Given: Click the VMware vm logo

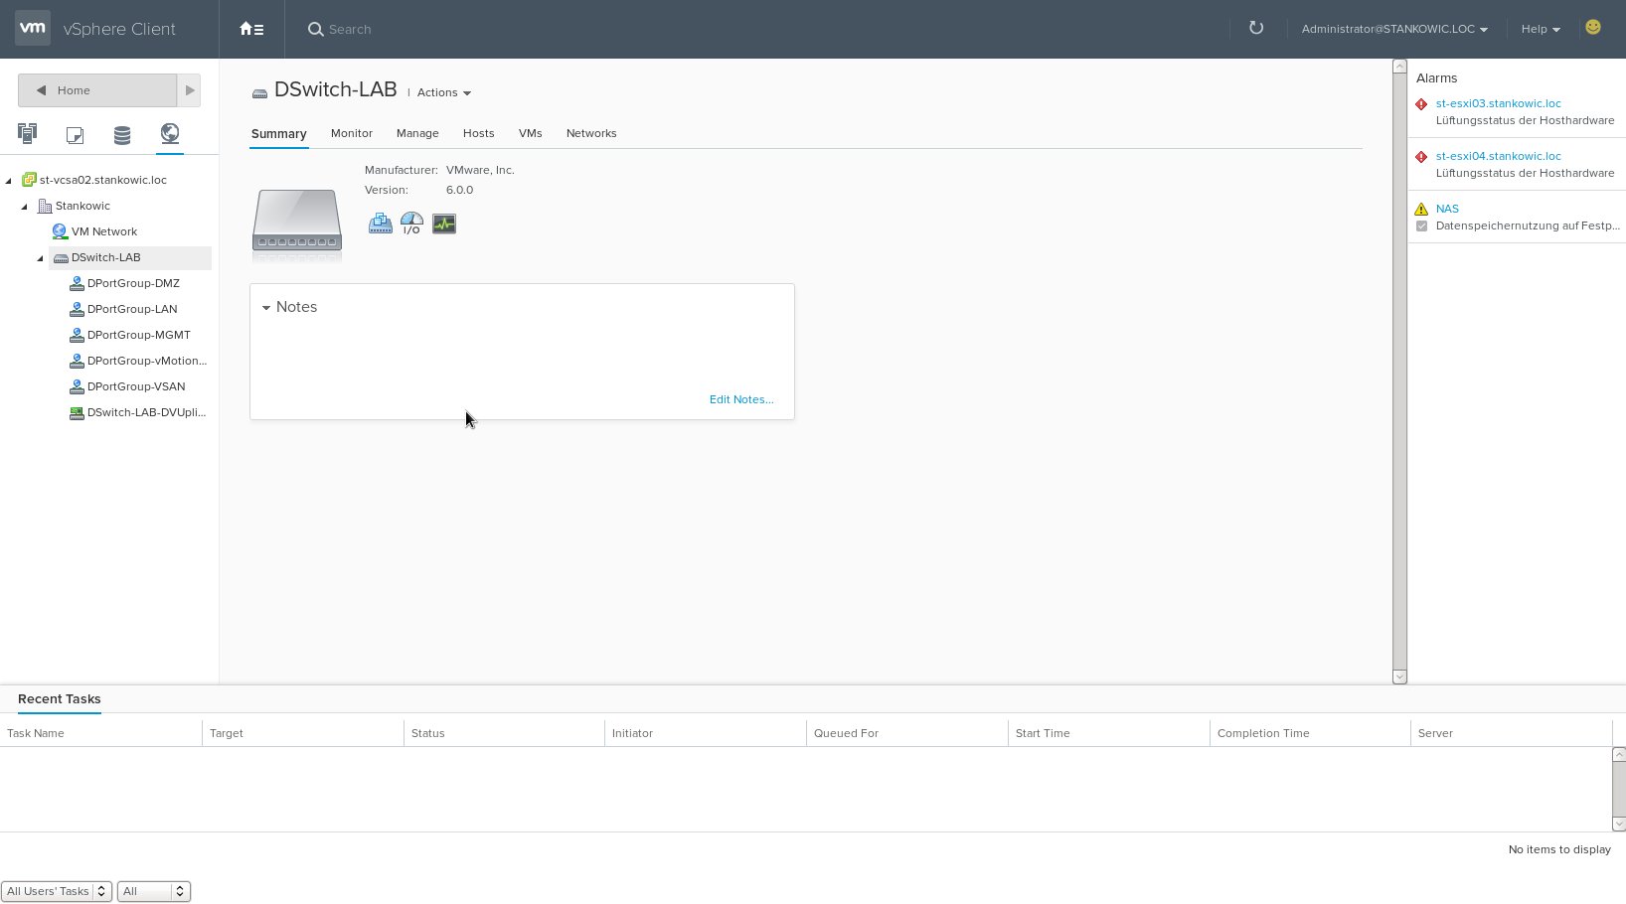Looking at the screenshot, I should click(33, 29).
